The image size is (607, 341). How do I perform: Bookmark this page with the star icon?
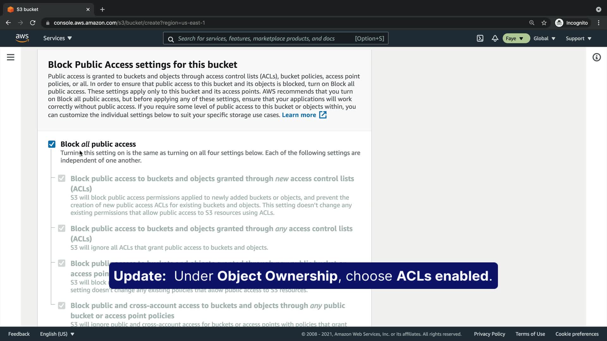click(544, 23)
